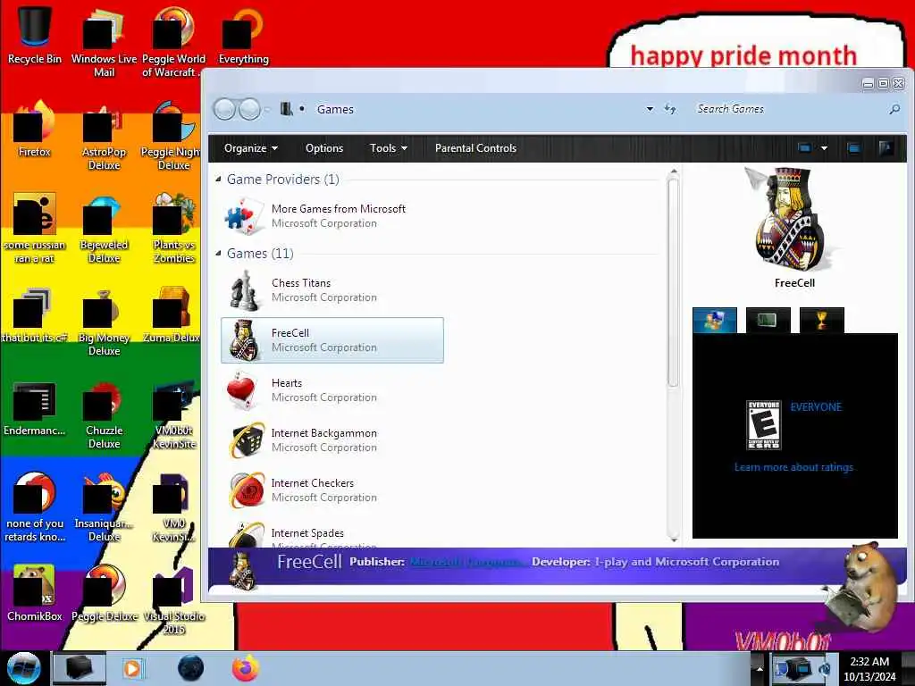Open Endermanc... desktop shortcut
This screenshot has height=686, width=915.
35,408
